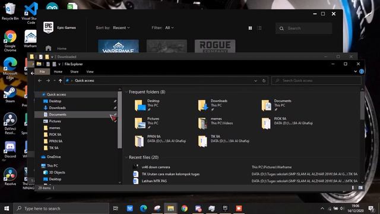Open Home ribbon tab
The image size is (380, 214).
click(x=58, y=71)
